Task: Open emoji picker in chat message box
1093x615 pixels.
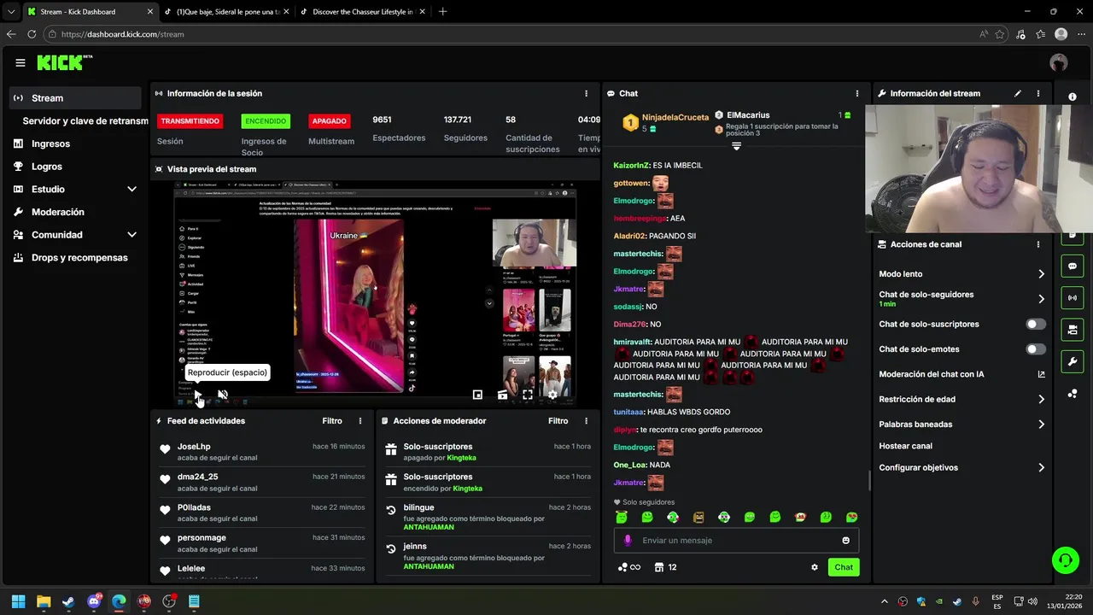Action: tap(846, 540)
